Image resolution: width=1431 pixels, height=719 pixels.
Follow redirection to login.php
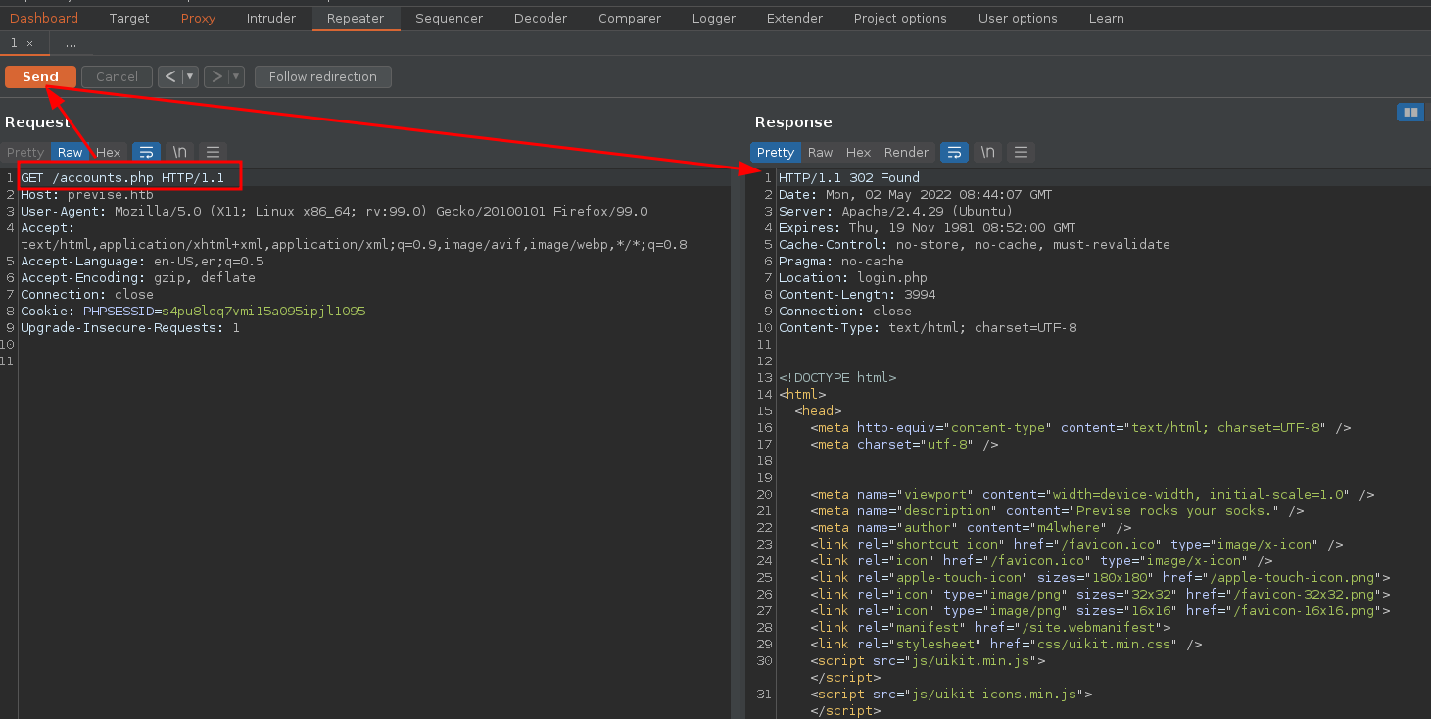[323, 76]
